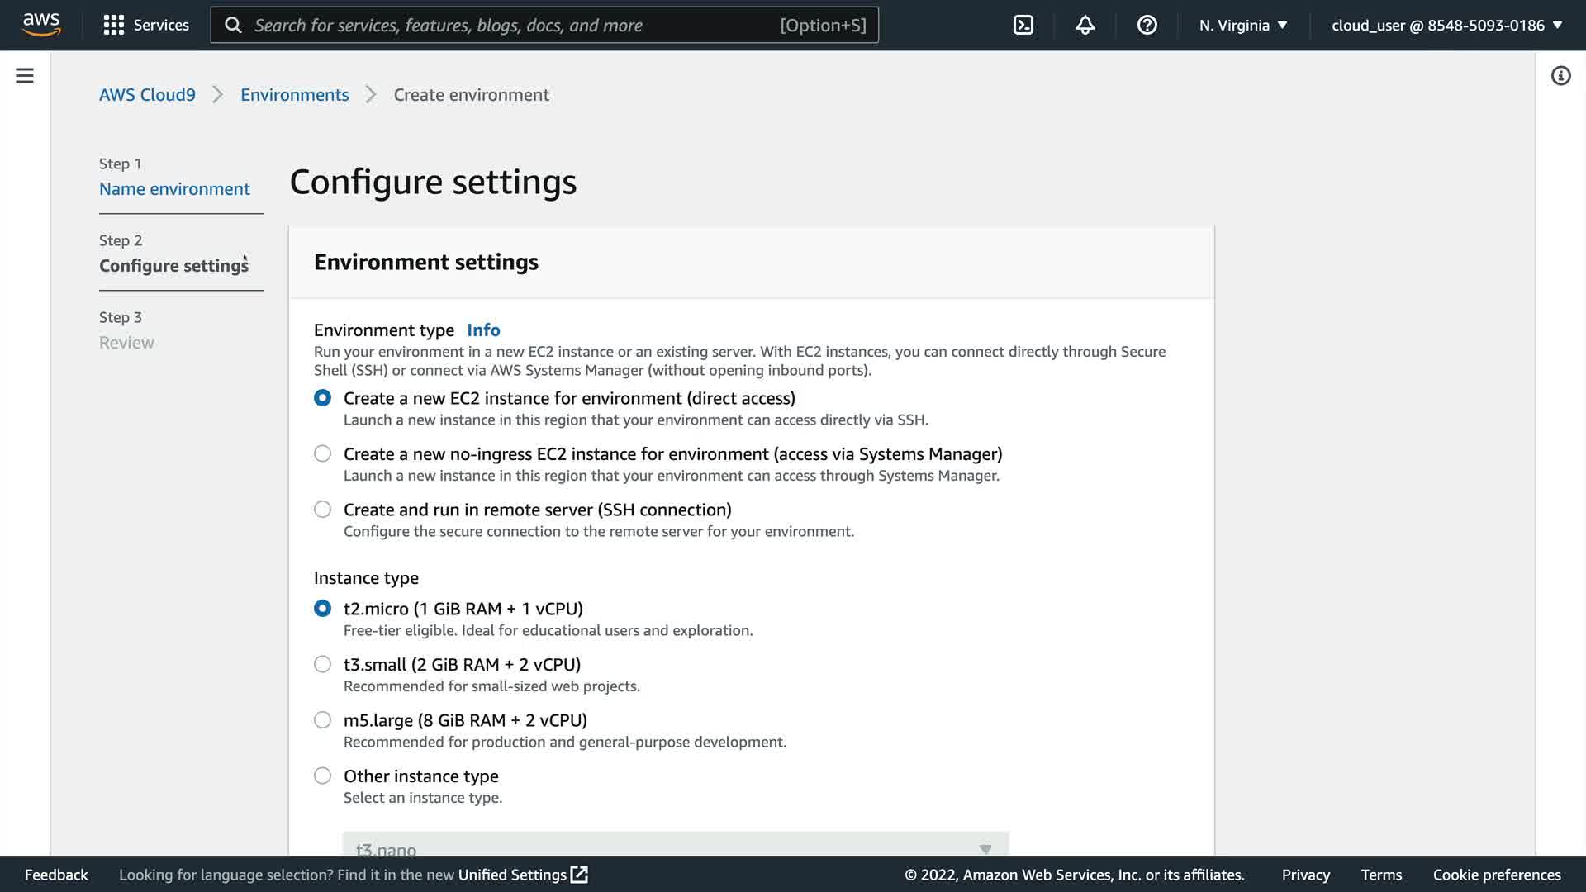This screenshot has height=892, width=1586.
Task: Select the t3.small instance type
Action: (x=322, y=664)
